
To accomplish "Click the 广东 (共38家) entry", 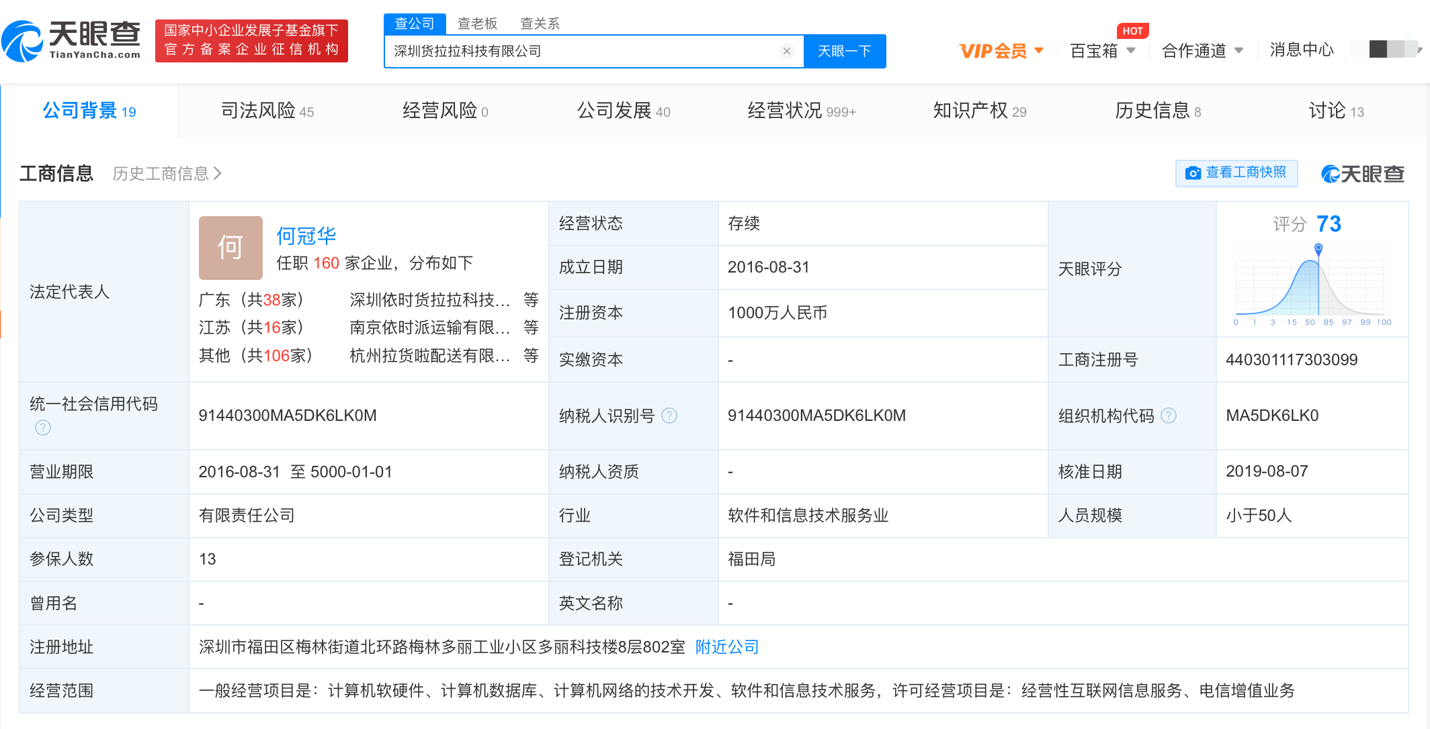I will click(x=252, y=300).
